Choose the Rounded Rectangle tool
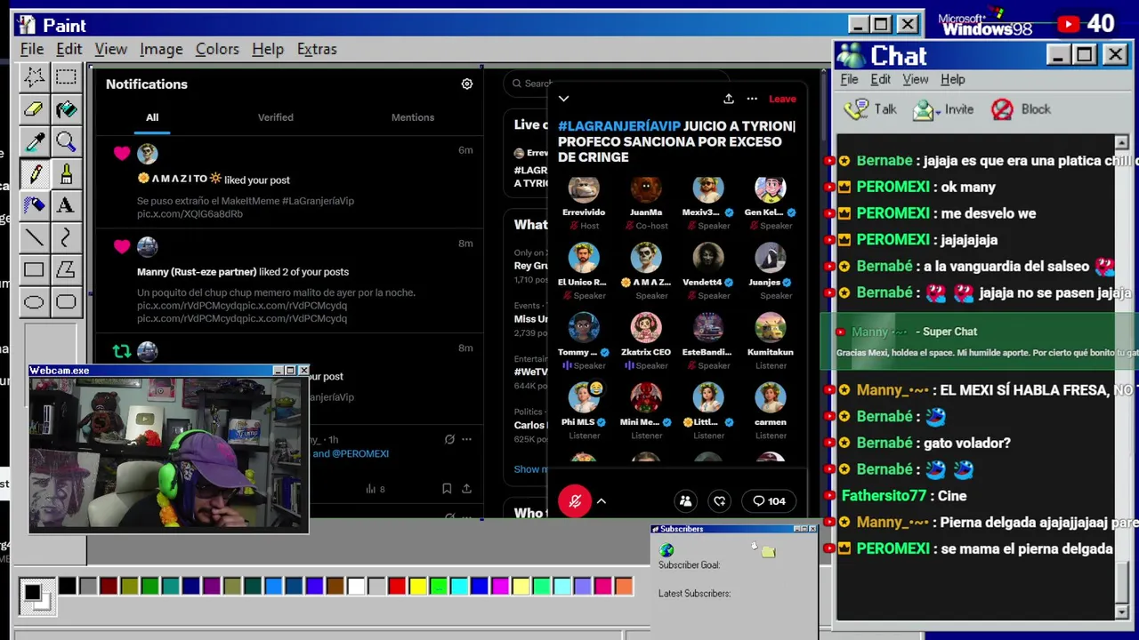 pos(66,301)
